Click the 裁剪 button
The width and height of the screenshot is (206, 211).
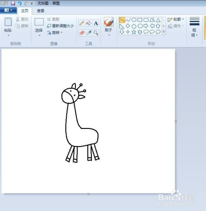pyautogui.click(x=53, y=19)
